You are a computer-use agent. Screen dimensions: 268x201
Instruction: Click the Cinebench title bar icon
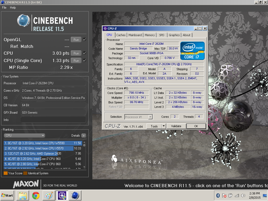[x=2, y=2]
